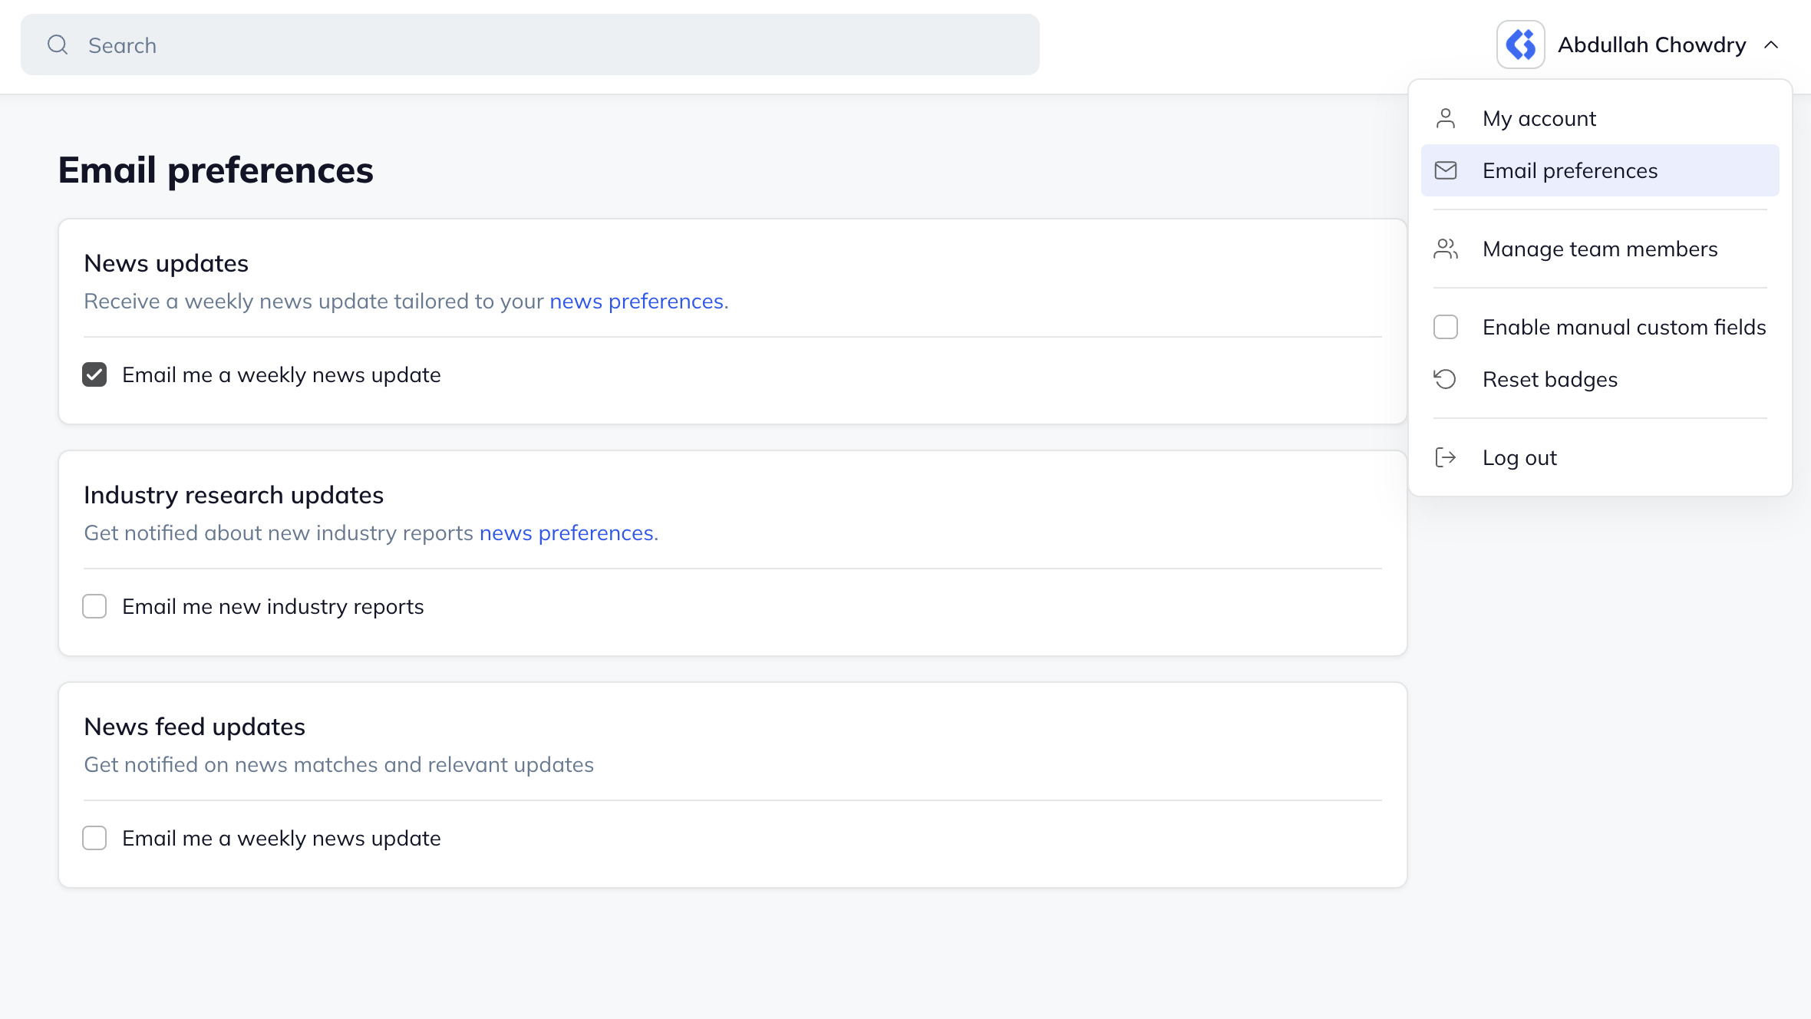Select Email preferences in the dropdown menu

1569,170
